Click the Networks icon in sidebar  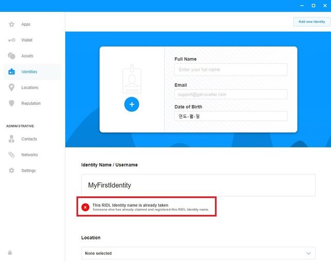click(12, 155)
